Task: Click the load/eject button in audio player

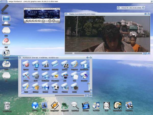Action: tap(43, 21)
